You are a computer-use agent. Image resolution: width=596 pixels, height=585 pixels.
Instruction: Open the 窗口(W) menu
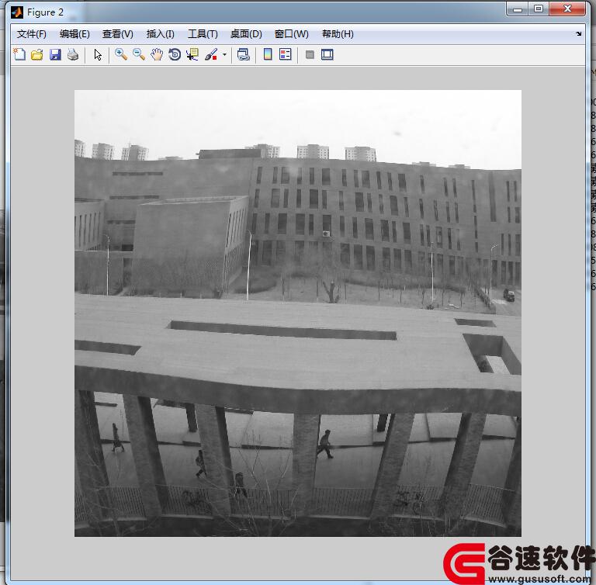tap(292, 34)
